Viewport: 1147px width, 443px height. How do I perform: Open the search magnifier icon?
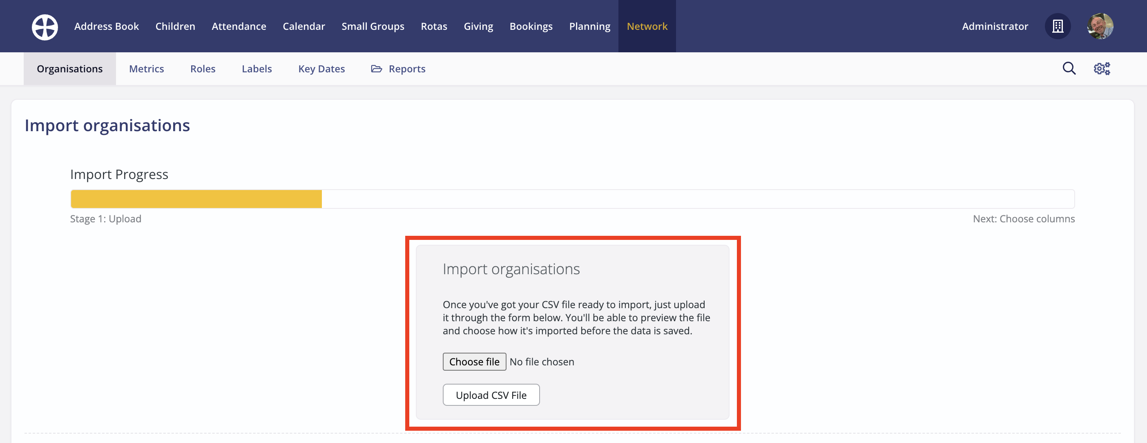1069,69
